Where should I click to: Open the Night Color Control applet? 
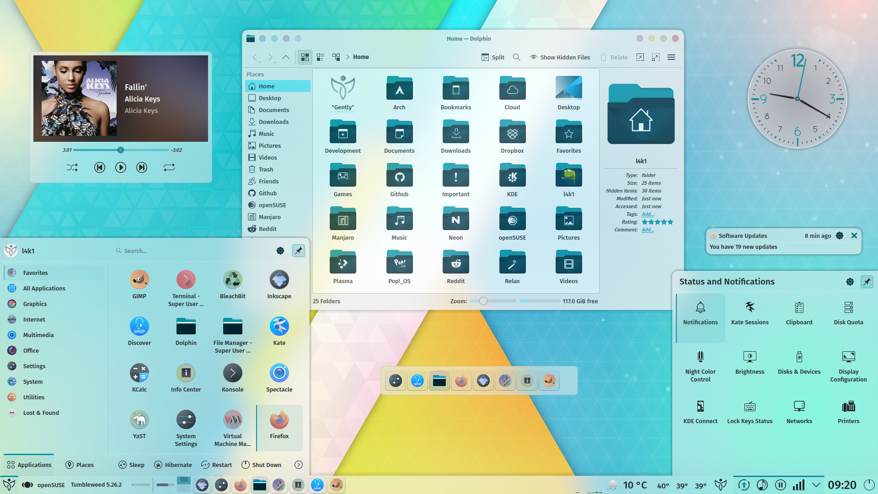(x=700, y=365)
